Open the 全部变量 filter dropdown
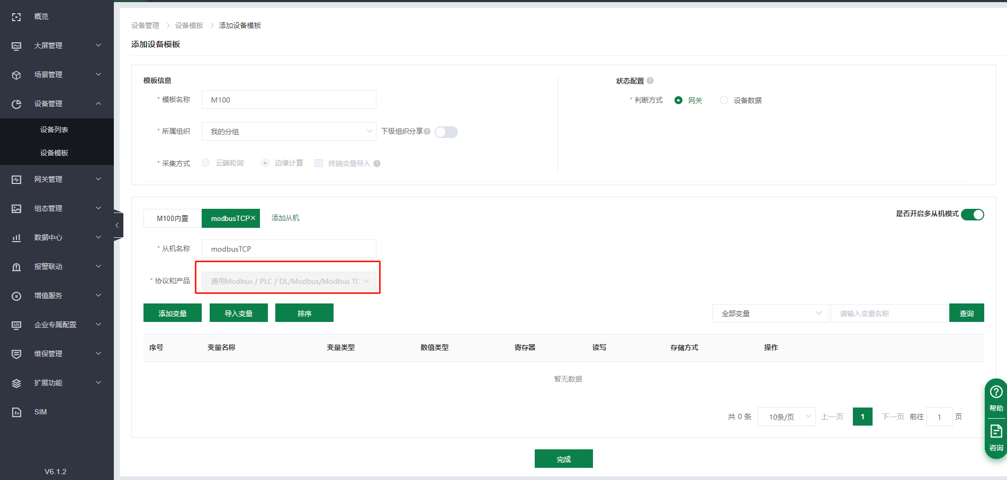Screen dimensions: 1007x480 click(x=770, y=313)
